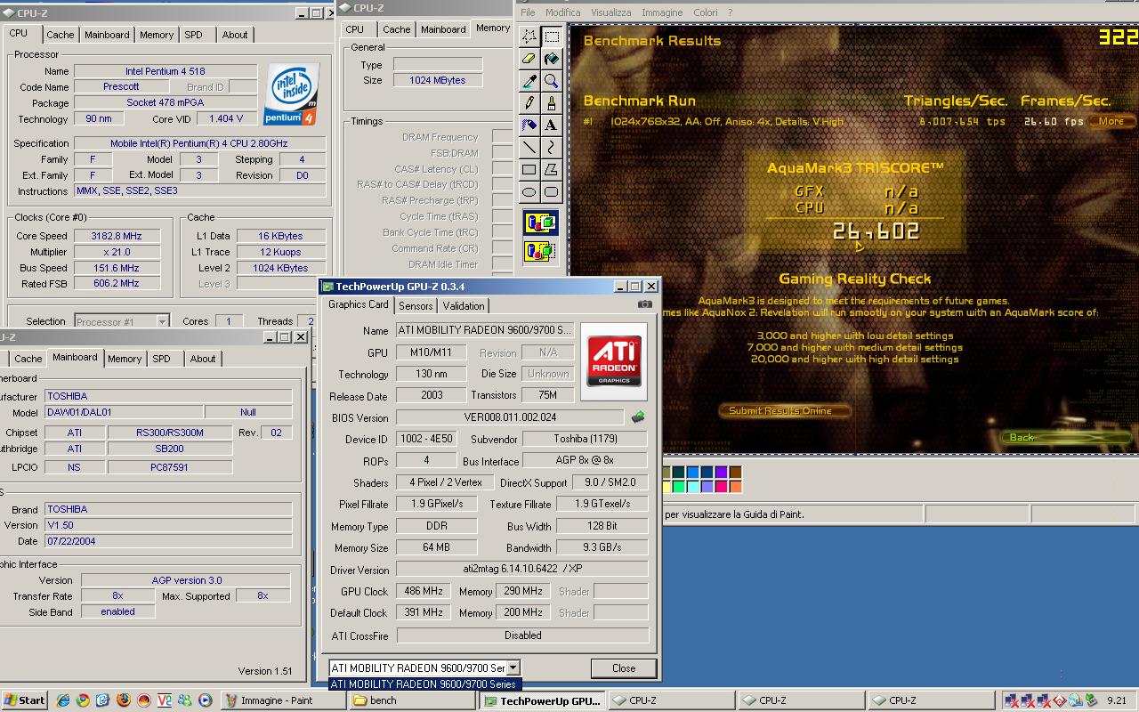Open the Windows Start menu

[26, 700]
